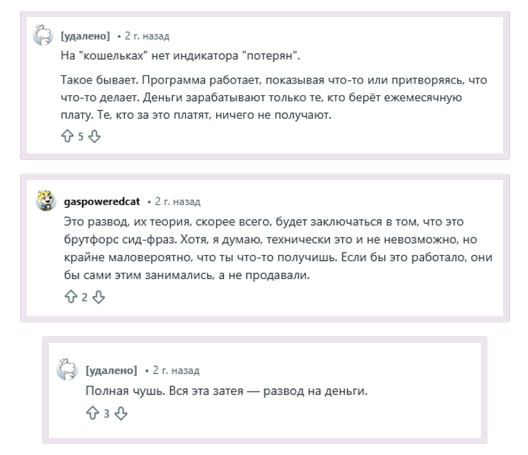Click "[удалено]" username on the top comment
Screen dimensions: 528x455
pyautogui.click(x=85, y=36)
